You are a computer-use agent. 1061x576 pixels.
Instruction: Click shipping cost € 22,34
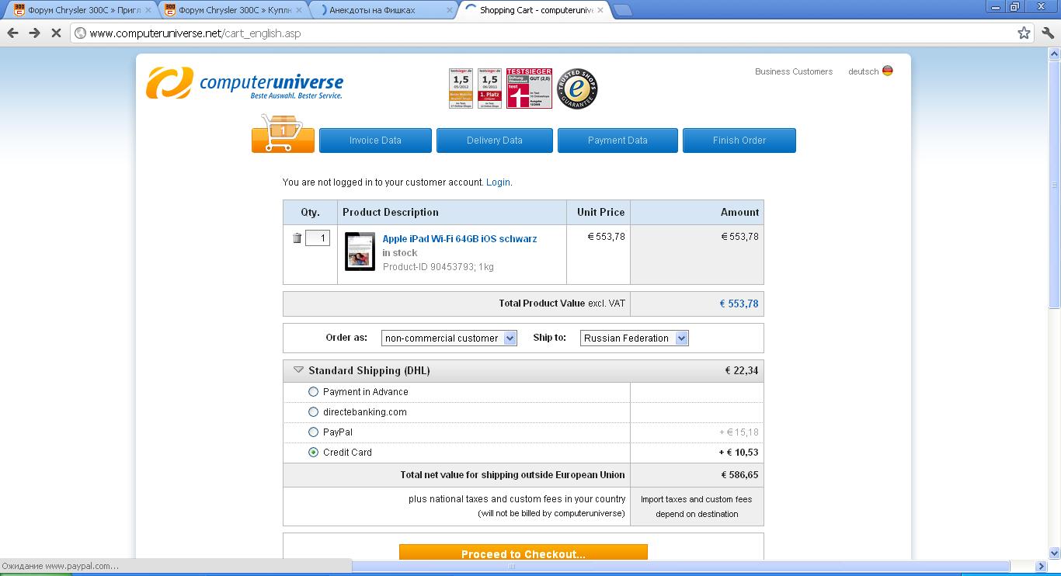(742, 370)
